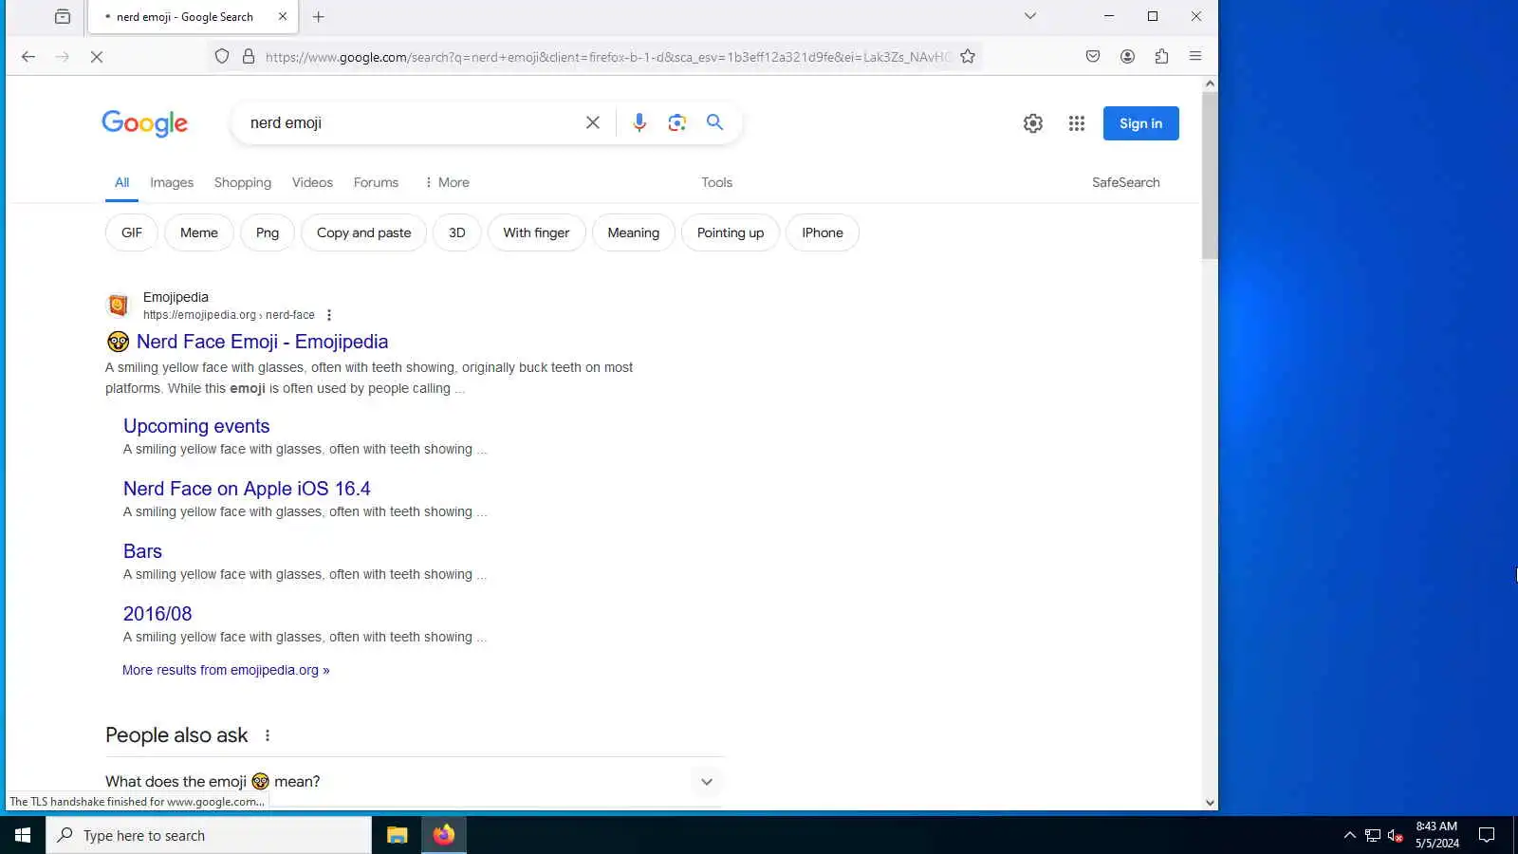Open the Google apps grid
Image resolution: width=1518 pixels, height=854 pixels.
[x=1076, y=123]
